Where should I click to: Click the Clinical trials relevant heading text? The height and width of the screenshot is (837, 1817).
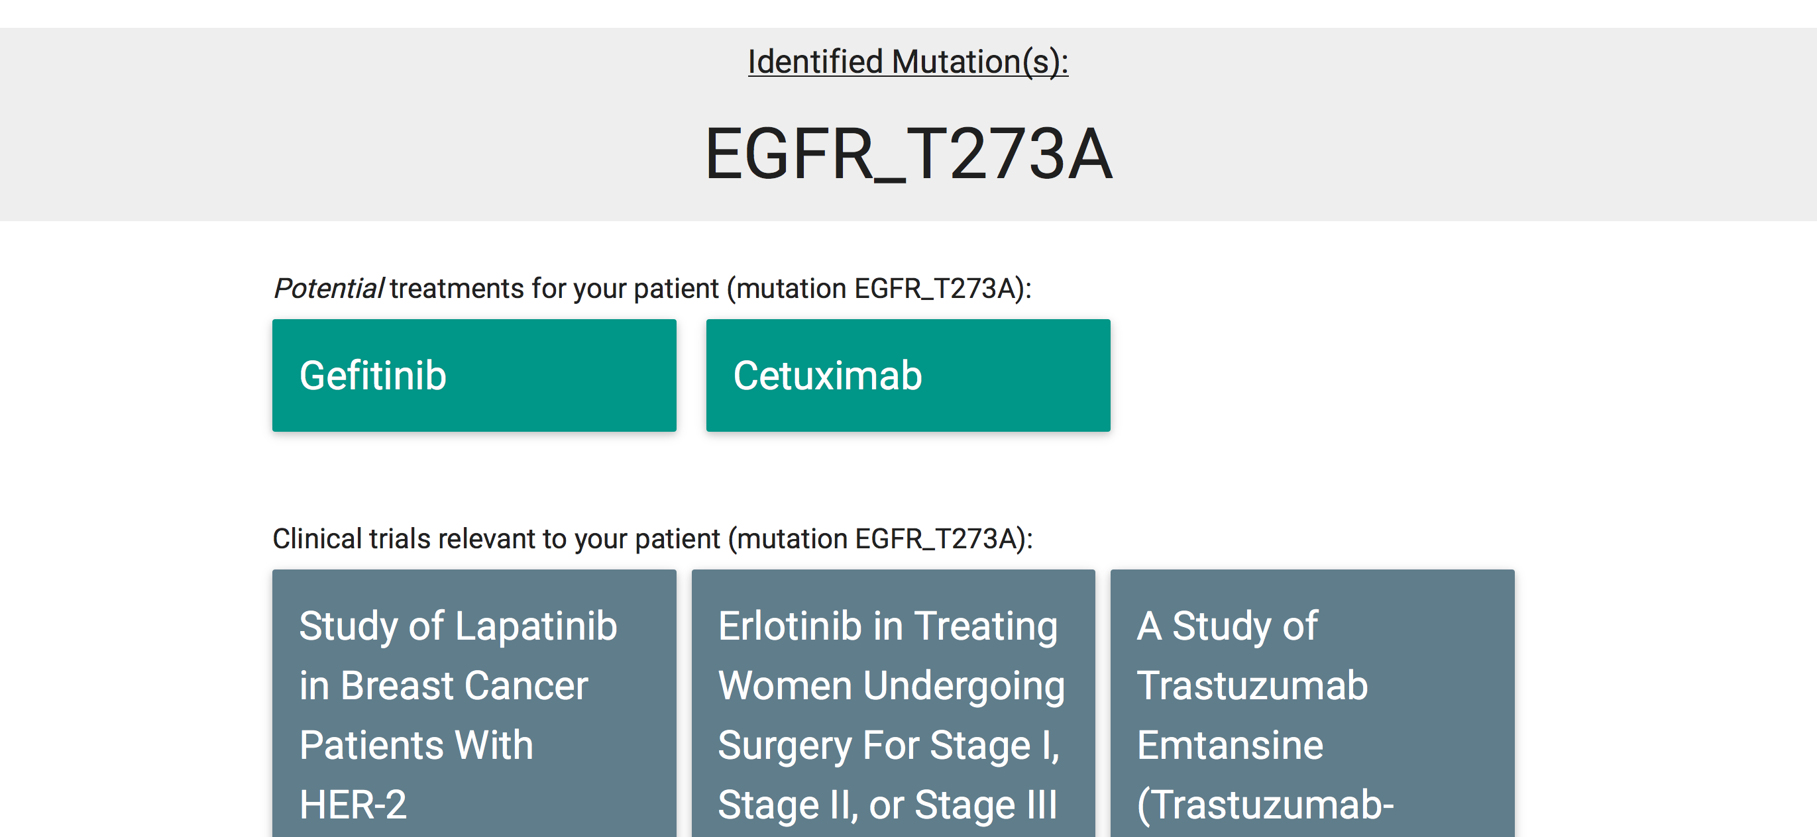(x=494, y=539)
